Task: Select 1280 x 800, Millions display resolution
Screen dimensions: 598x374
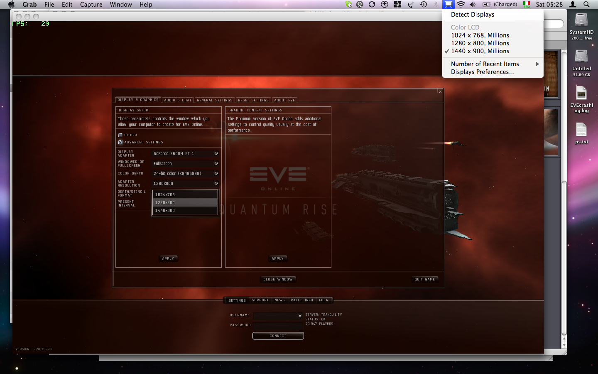Action: click(493, 43)
